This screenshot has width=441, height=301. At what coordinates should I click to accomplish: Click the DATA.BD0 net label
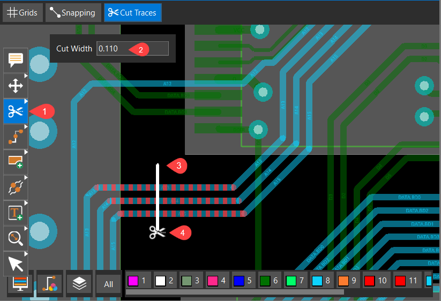click(409, 197)
